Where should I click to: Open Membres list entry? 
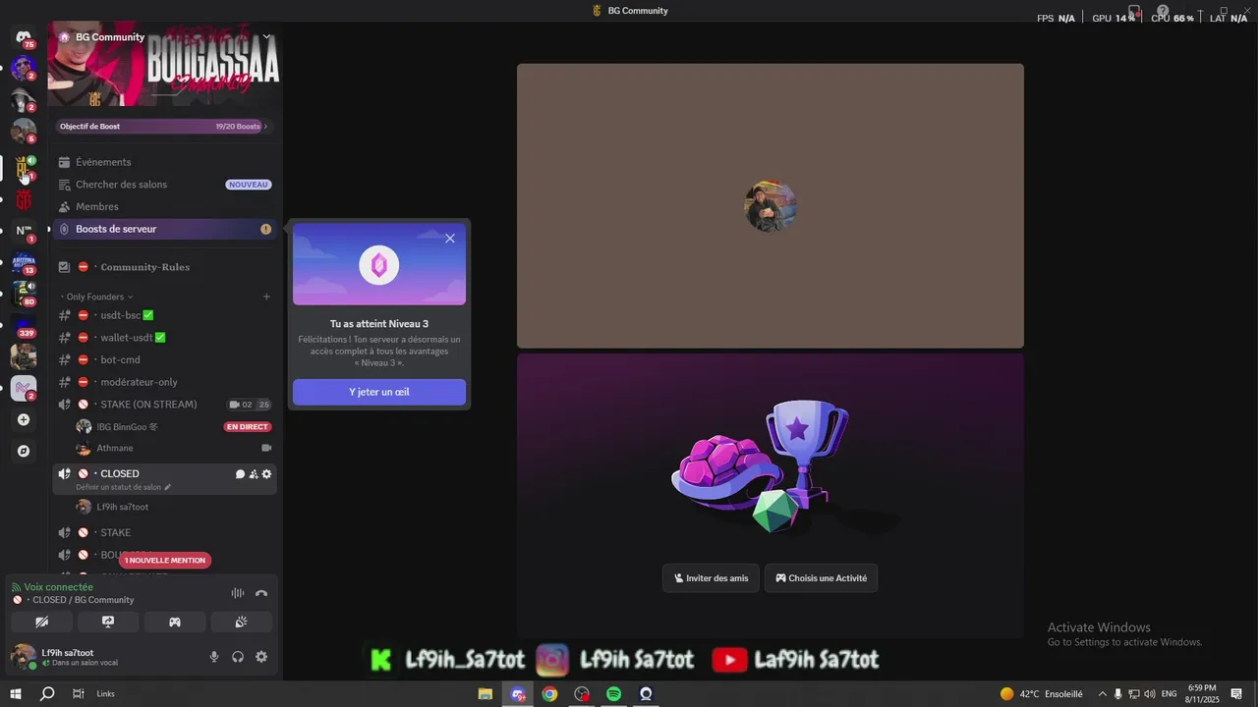[164, 206]
